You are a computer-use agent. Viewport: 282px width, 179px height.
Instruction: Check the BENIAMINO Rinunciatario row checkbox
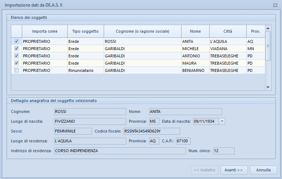[x=16, y=70]
